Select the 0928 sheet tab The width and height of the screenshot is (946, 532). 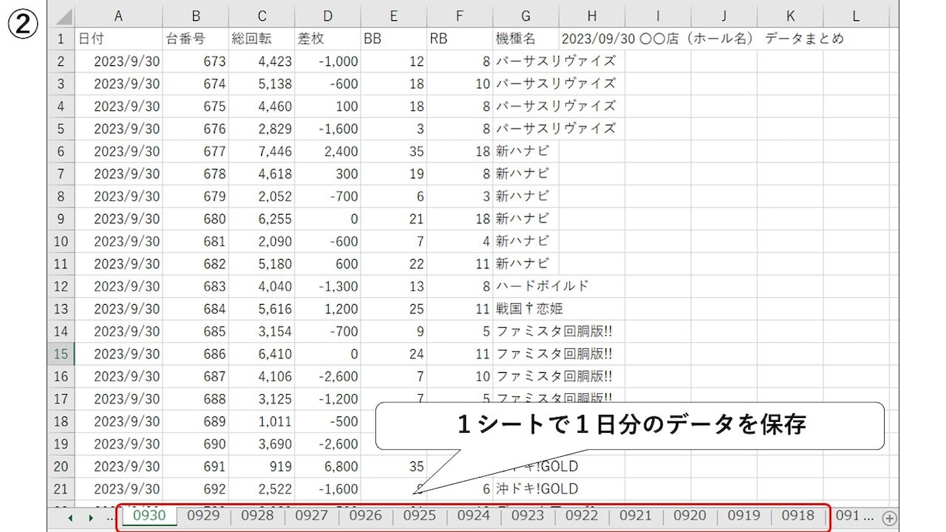pyautogui.click(x=257, y=516)
